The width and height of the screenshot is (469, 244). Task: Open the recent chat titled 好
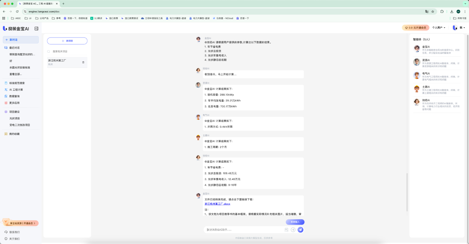click(x=11, y=61)
